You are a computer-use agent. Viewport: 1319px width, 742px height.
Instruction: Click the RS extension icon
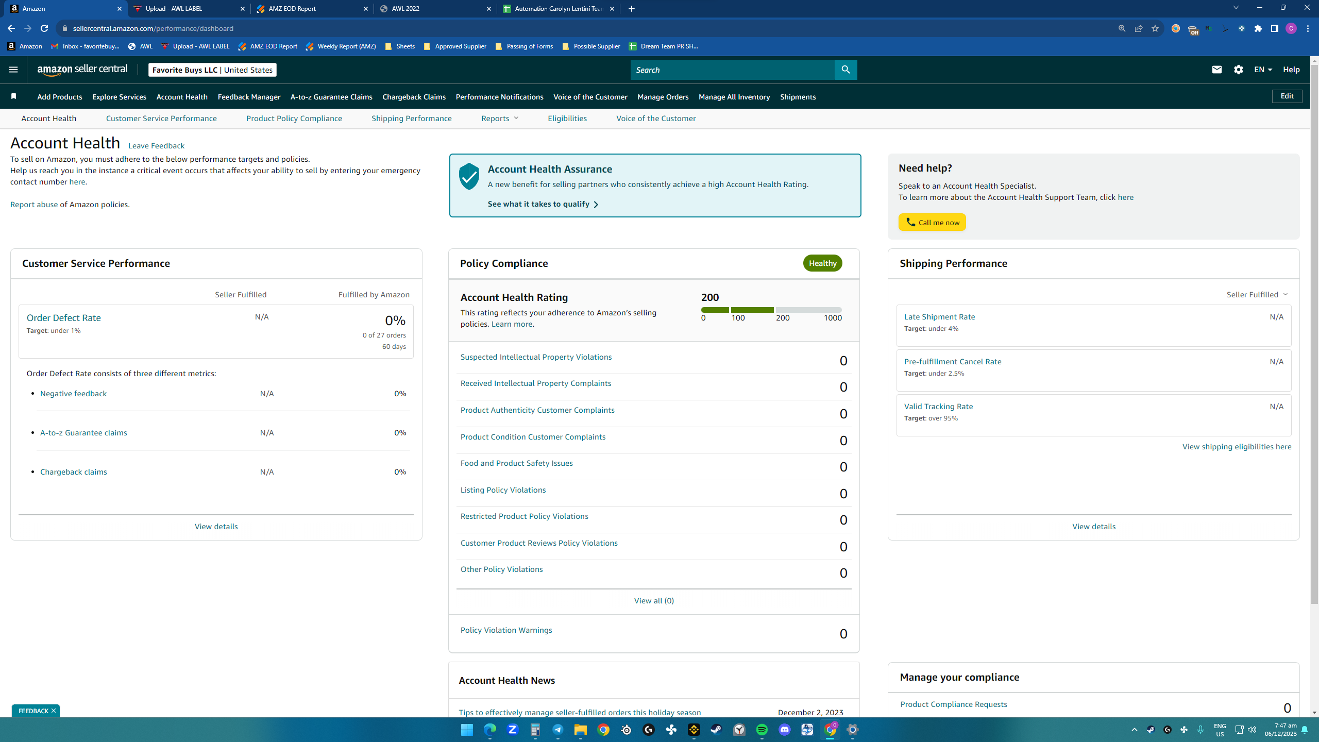[1209, 28]
